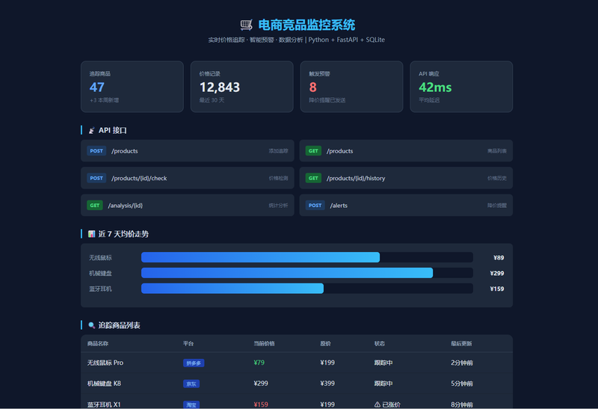Screen dimensions: 598x409
Task: Click the 近 7 天均价走势 section heading
Action: click(123, 234)
